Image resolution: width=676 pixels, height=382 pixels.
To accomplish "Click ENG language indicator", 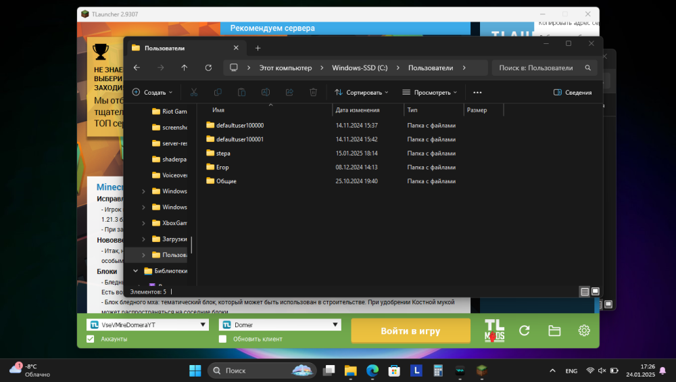I will (x=571, y=371).
